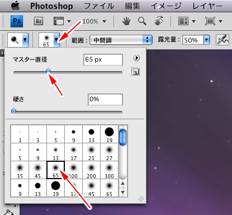Click the brush picker resize grip
The width and height of the screenshot is (232, 215).
141,199
